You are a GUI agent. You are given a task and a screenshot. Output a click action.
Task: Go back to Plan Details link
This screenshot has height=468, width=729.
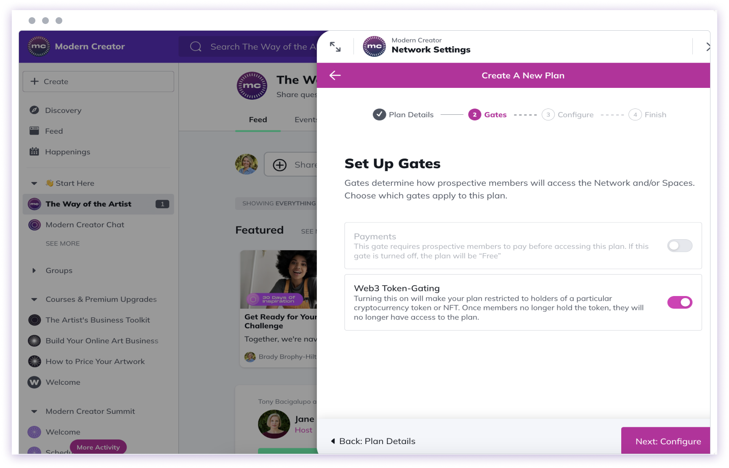373,441
